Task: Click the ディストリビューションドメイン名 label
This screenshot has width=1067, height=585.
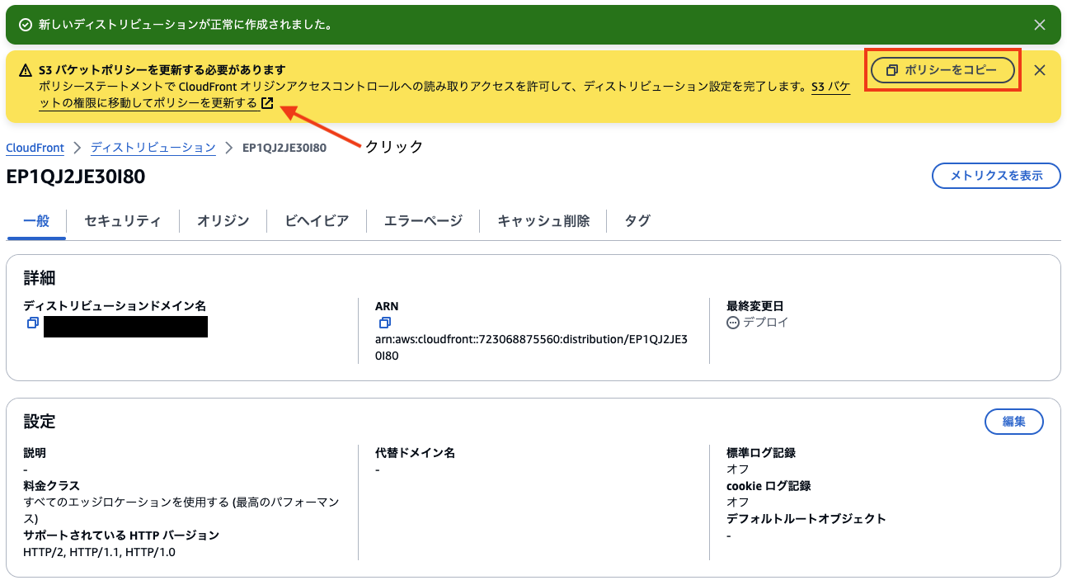Action: [115, 306]
